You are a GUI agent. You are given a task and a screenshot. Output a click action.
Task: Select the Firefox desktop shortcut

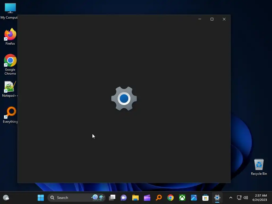[x=10, y=37]
